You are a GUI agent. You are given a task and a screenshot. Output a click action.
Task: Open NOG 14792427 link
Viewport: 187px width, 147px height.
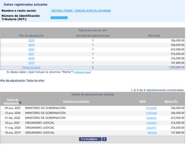tap(151, 123)
